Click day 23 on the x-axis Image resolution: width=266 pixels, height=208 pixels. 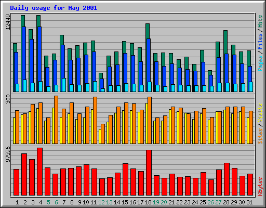click(187, 202)
